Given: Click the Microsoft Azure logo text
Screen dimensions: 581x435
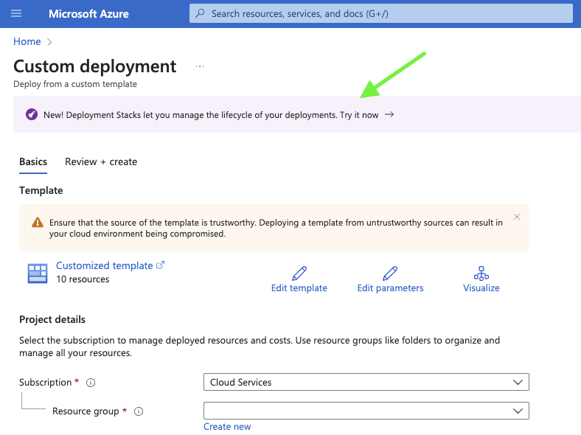Looking at the screenshot, I should point(88,14).
